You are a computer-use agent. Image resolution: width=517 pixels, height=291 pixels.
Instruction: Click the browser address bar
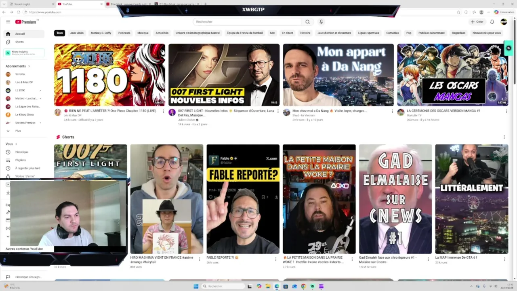pyautogui.click(x=242, y=12)
